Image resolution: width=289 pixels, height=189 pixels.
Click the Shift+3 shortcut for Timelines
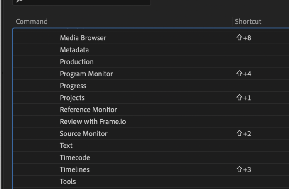pos(244,169)
